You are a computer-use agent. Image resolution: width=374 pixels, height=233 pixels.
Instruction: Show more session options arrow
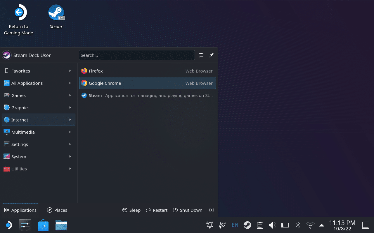click(212, 210)
